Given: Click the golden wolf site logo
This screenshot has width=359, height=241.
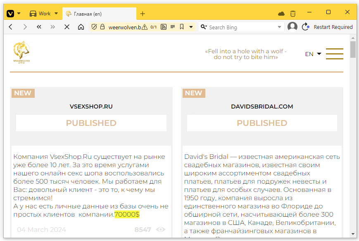Looking at the screenshot, I should pos(21,52).
